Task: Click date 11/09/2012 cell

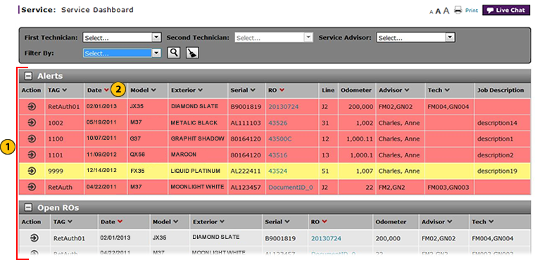Action: coord(101,155)
